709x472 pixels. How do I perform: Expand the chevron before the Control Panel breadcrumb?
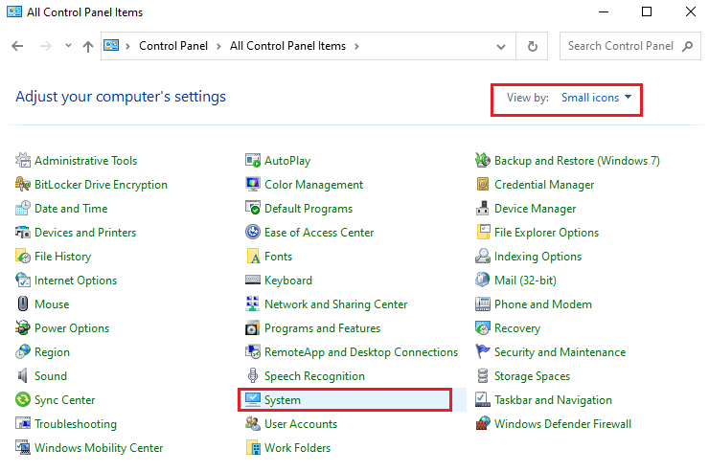pyautogui.click(x=128, y=46)
